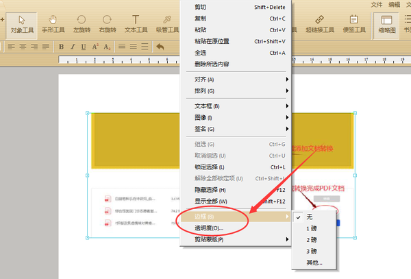Select border option 无

click(x=314, y=217)
